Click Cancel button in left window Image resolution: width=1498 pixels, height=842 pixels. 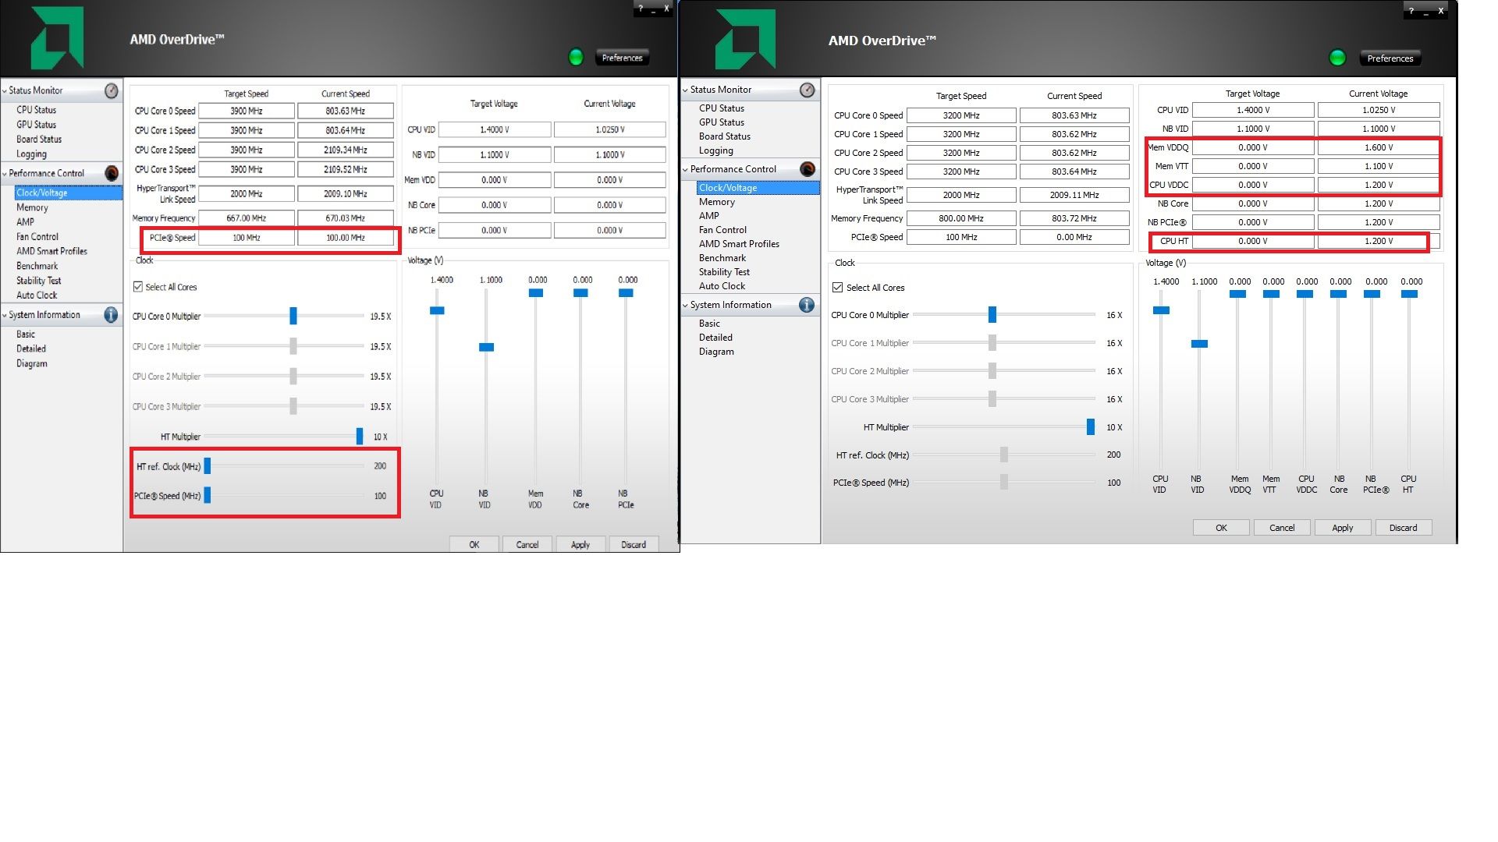point(527,544)
